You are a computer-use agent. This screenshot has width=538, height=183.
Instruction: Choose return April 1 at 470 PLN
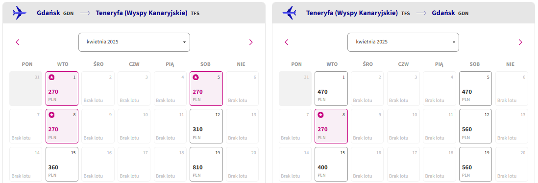tap(331, 88)
